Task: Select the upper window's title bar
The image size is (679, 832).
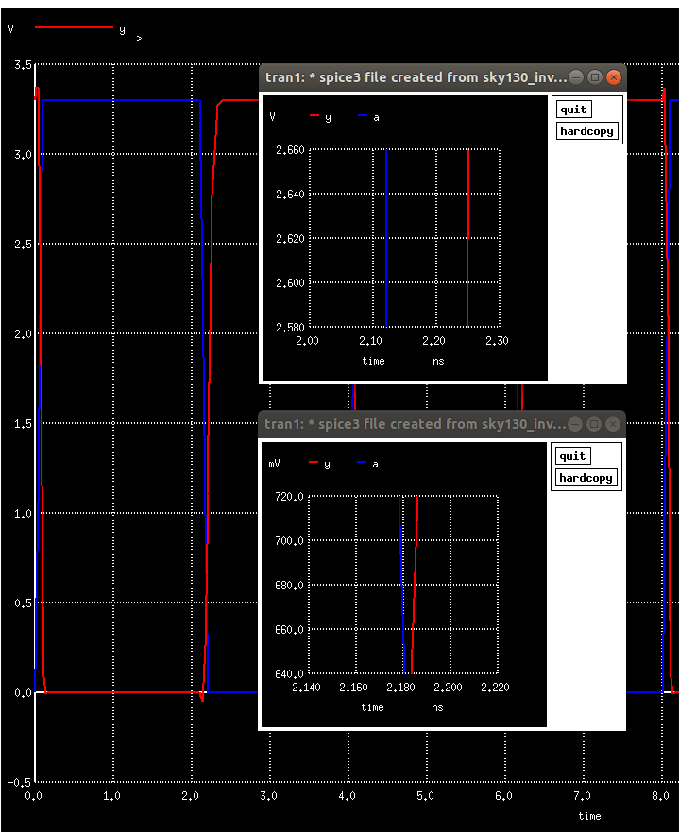Action: 416,77
